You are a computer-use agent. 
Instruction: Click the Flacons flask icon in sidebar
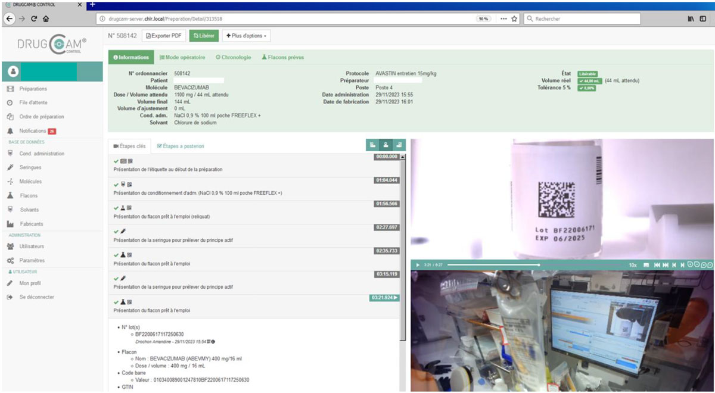coord(10,196)
